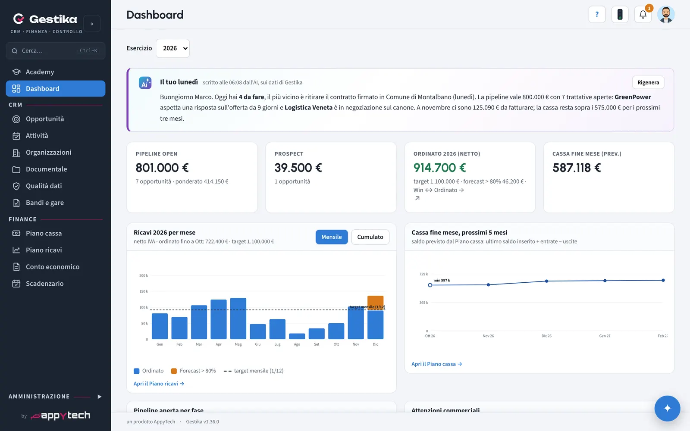Open Bandi e gare in the sidebar

point(56,203)
